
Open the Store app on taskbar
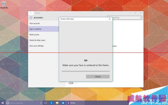pos(63,103)
